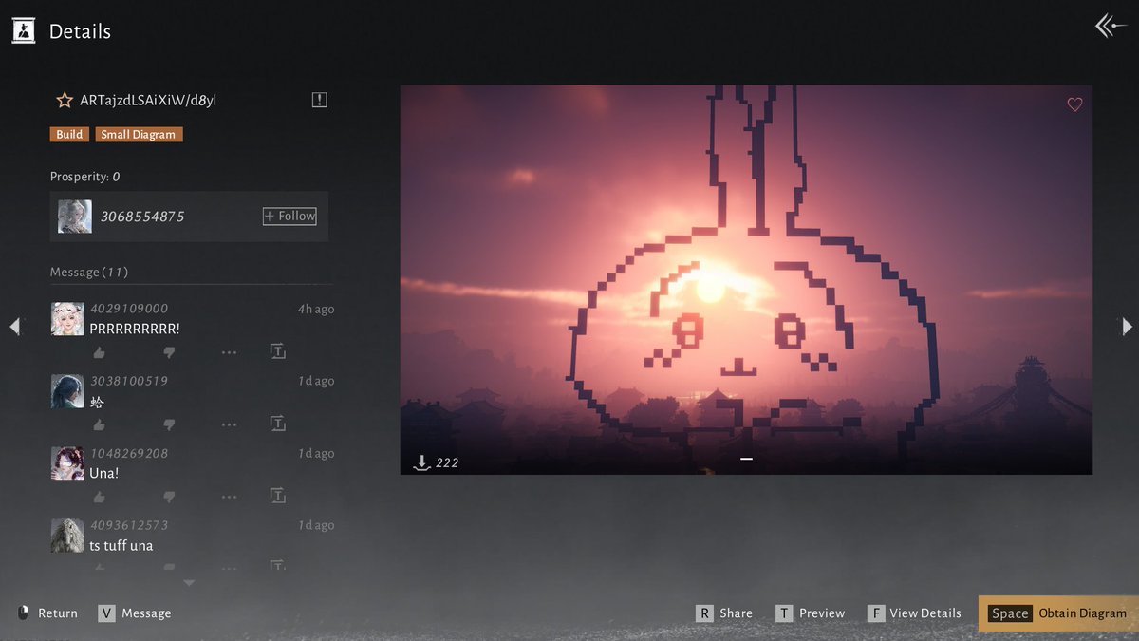Open more options for 3038100519 message
Image resolution: width=1139 pixels, height=641 pixels.
tap(229, 424)
